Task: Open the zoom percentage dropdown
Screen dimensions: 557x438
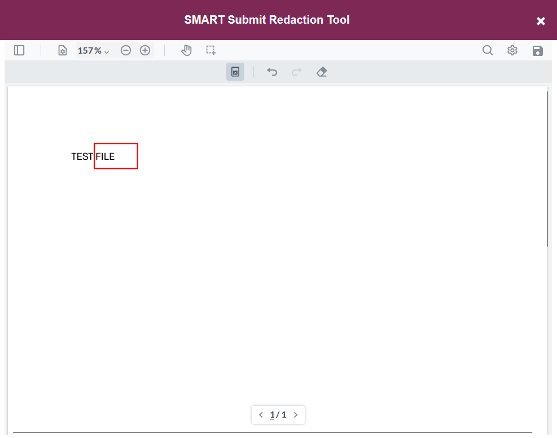Action: click(93, 50)
